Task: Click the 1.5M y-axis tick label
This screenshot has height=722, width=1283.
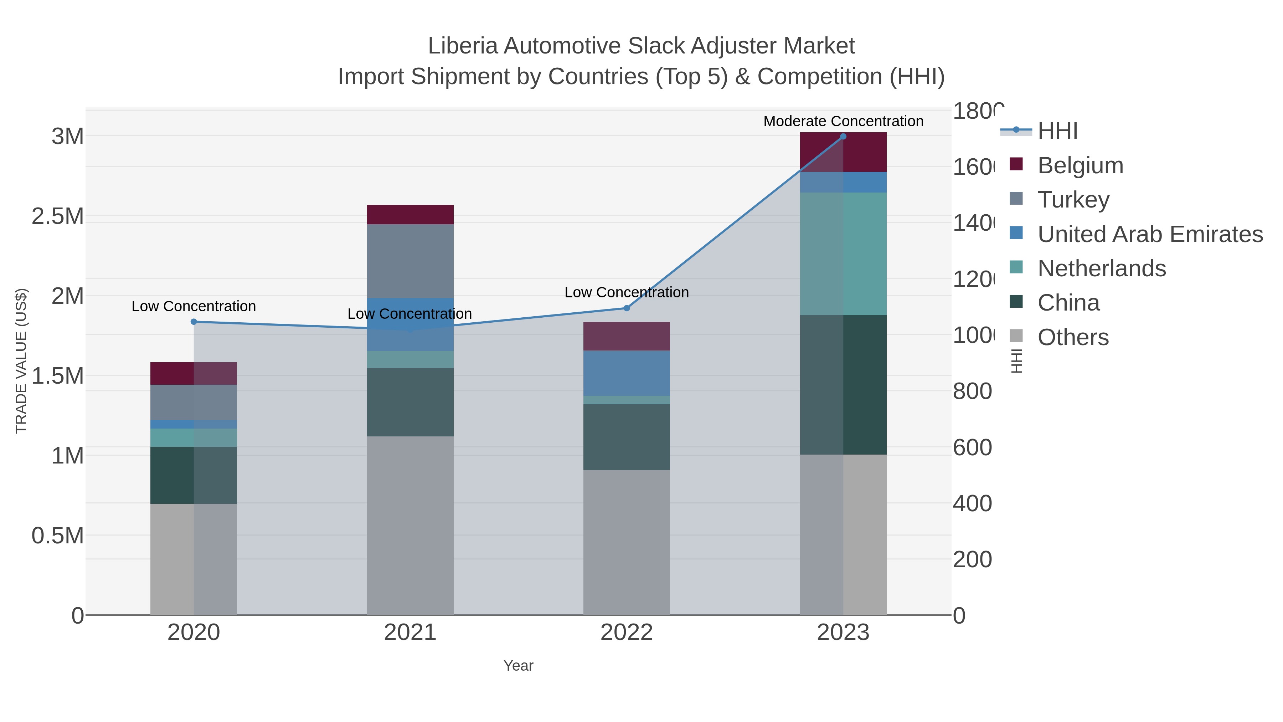Action: click(58, 376)
